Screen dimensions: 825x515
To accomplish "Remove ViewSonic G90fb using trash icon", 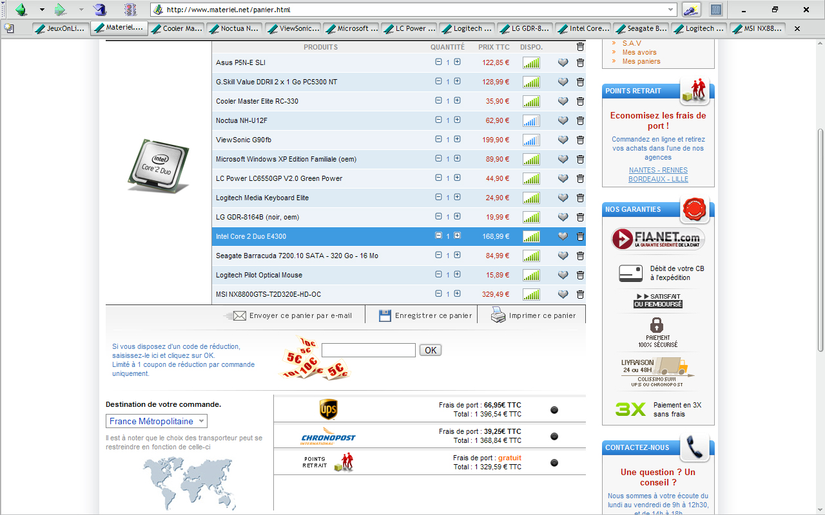I will pos(580,140).
